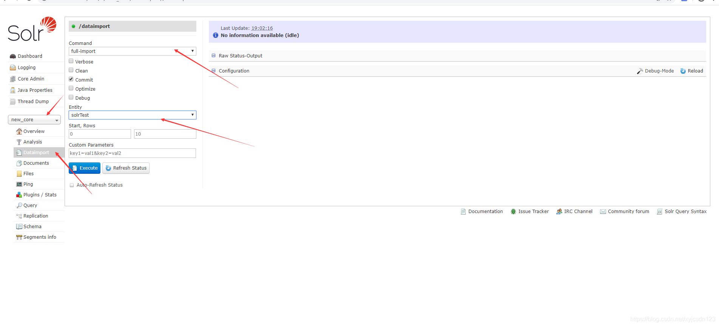This screenshot has width=719, height=326.
Task: Click the Ping monitor icon
Action: click(x=19, y=184)
